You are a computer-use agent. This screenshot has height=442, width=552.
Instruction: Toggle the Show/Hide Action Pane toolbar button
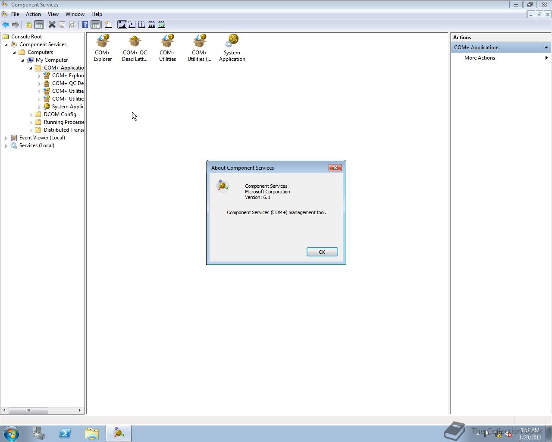96,25
